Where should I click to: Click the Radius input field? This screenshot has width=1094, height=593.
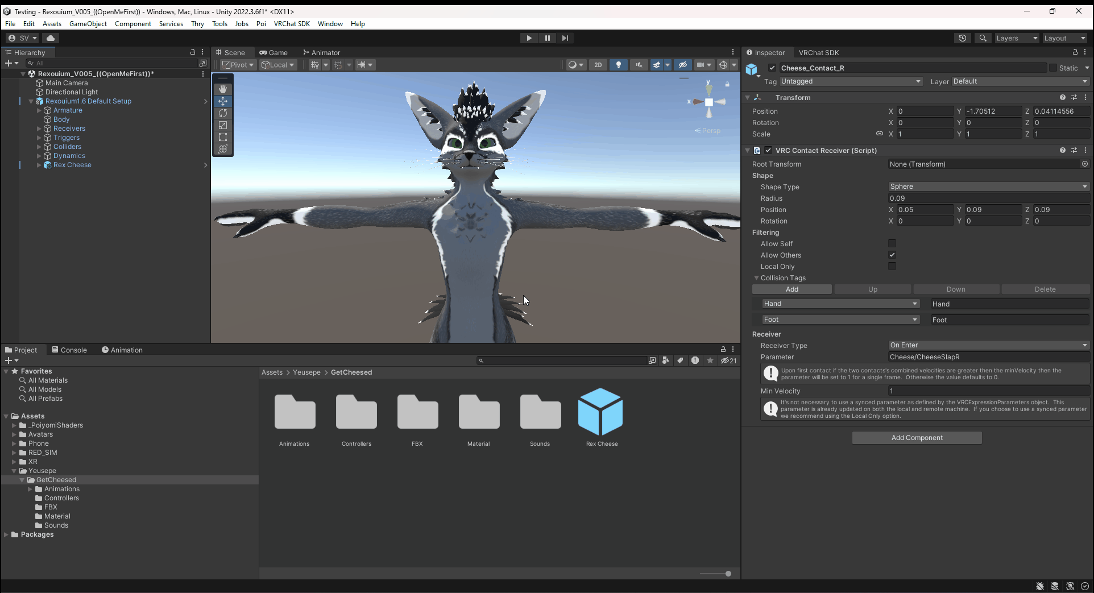(x=989, y=198)
